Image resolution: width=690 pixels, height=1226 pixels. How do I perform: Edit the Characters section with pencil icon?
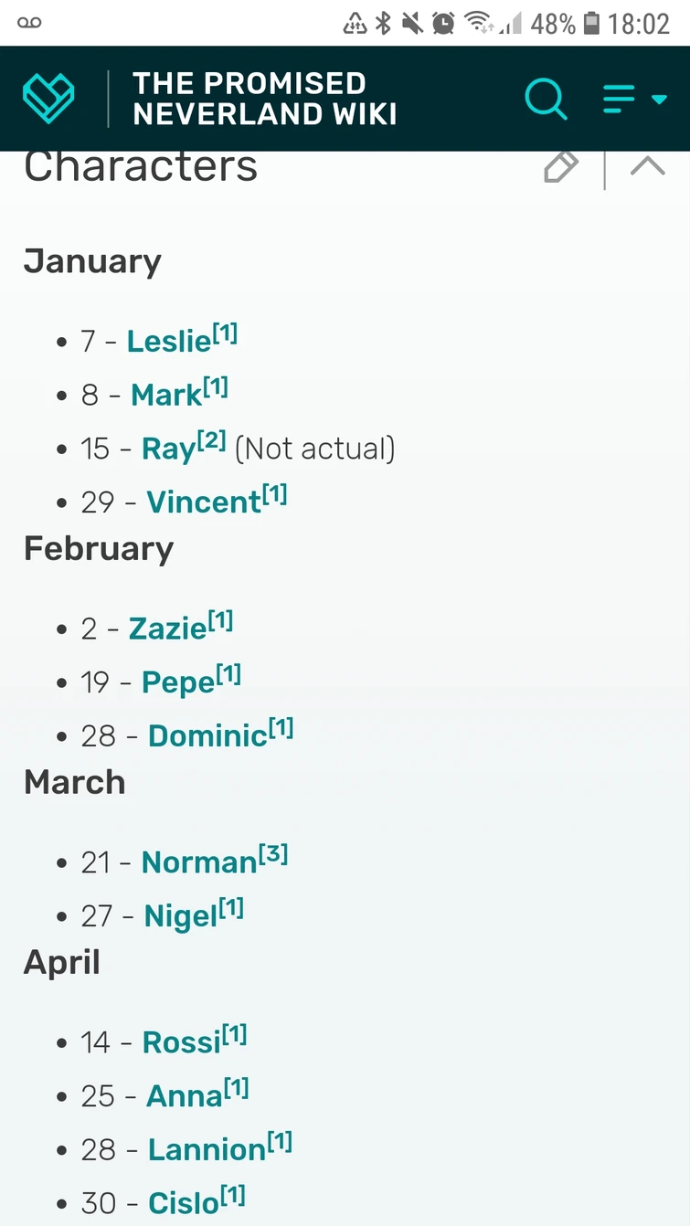(560, 168)
